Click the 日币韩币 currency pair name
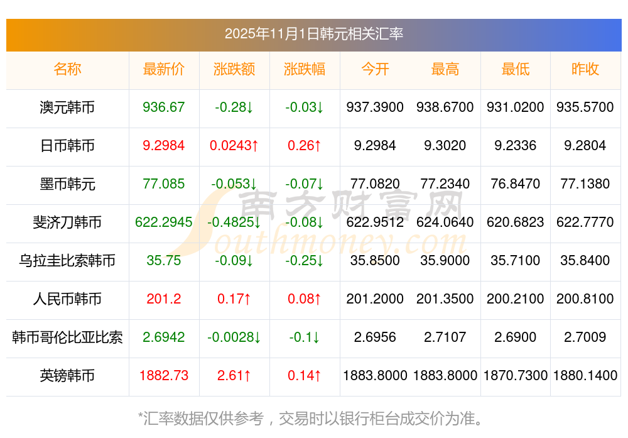The image size is (628, 438). pyautogui.click(x=67, y=146)
